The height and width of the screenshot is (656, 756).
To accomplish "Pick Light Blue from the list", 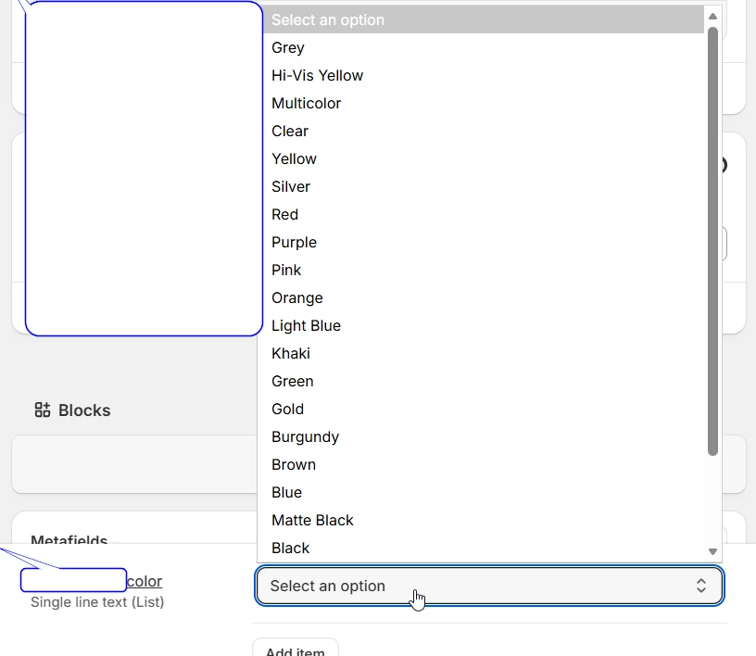I will click(306, 325).
